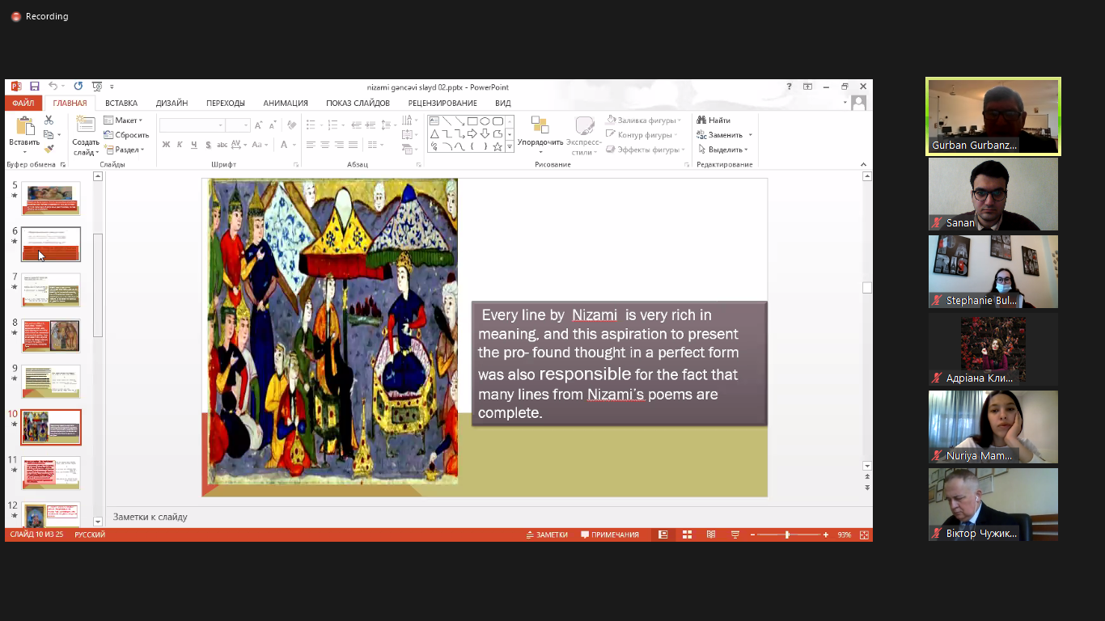Image resolution: width=1105 pixels, height=621 pixels.
Task: Open the font size combo box
Action: pyautogui.click(x=238, y=125)
